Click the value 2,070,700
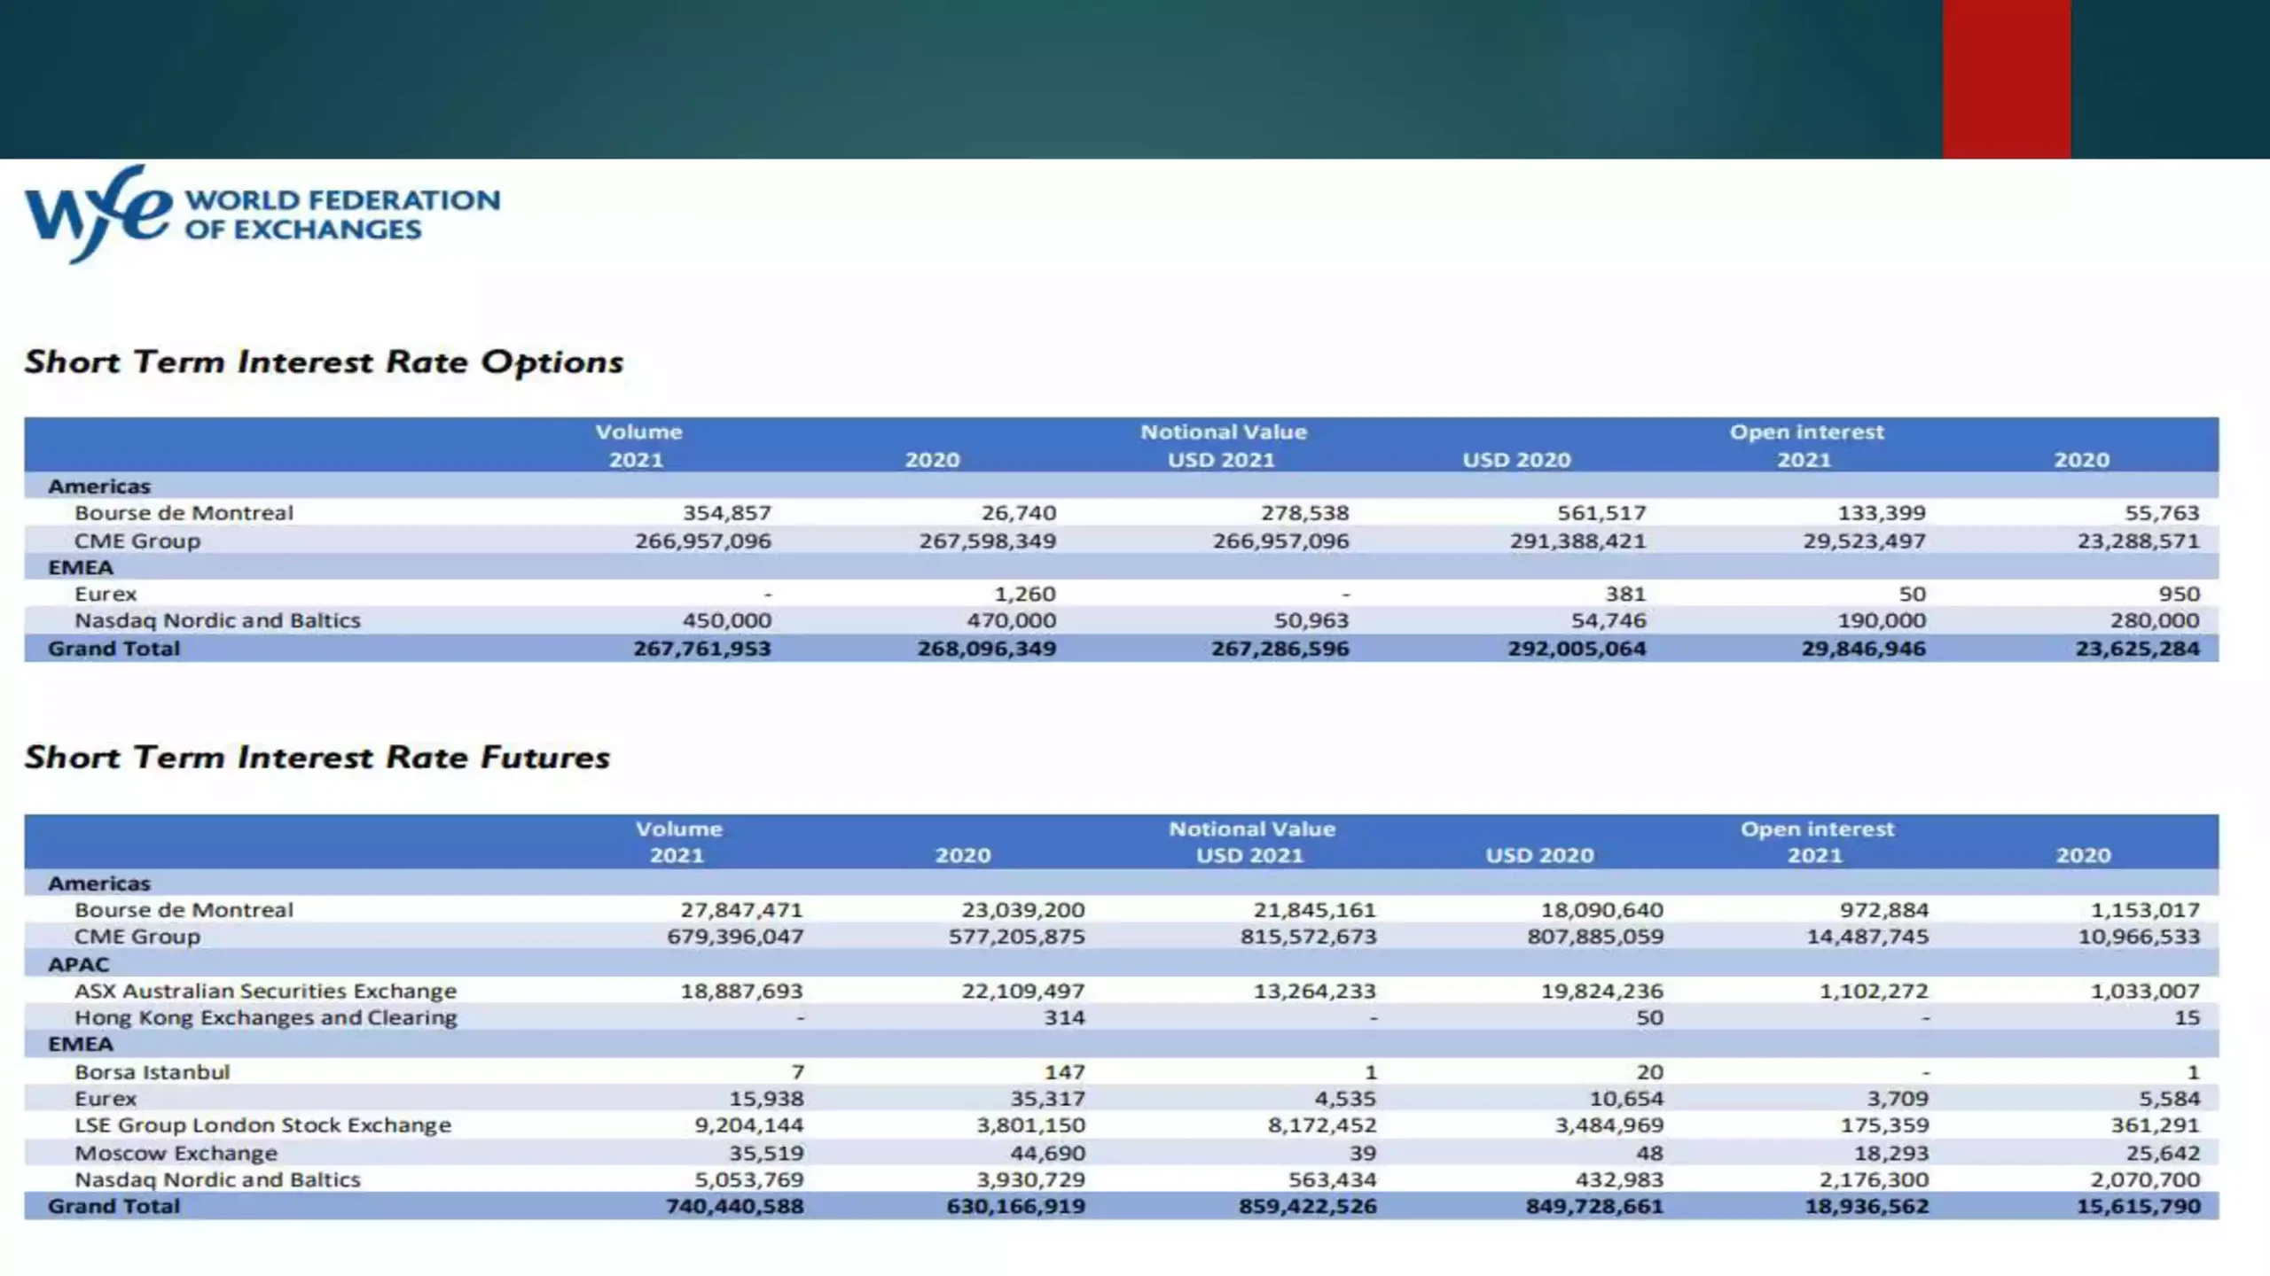Viewport: 2270px width, 1276px height. pos(2145,1180)
